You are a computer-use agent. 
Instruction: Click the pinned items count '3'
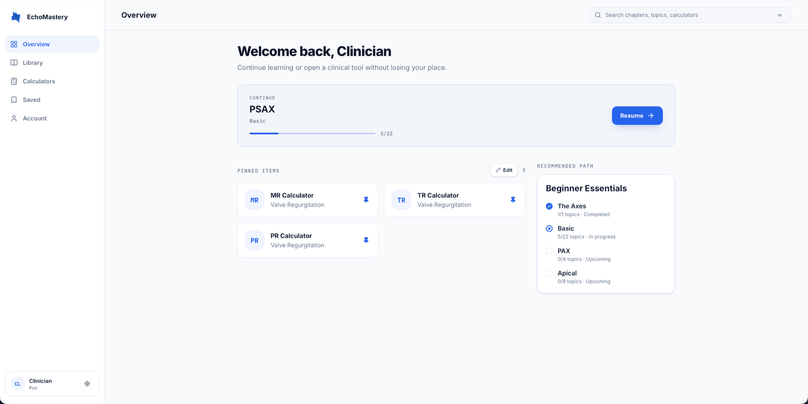(524, 170)
